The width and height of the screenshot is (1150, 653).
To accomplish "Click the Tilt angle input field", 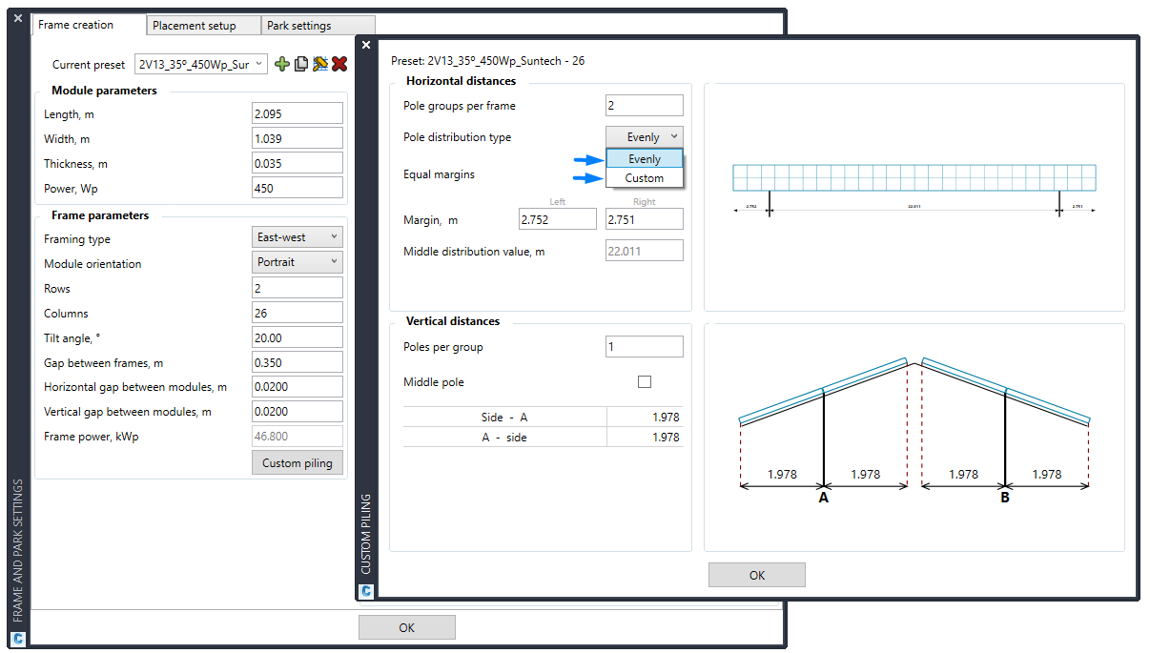I will (x=297, y=337).
